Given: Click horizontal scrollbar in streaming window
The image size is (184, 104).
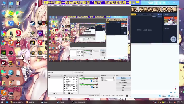Looking at the screenshot, I should click(x=141, y=44).
